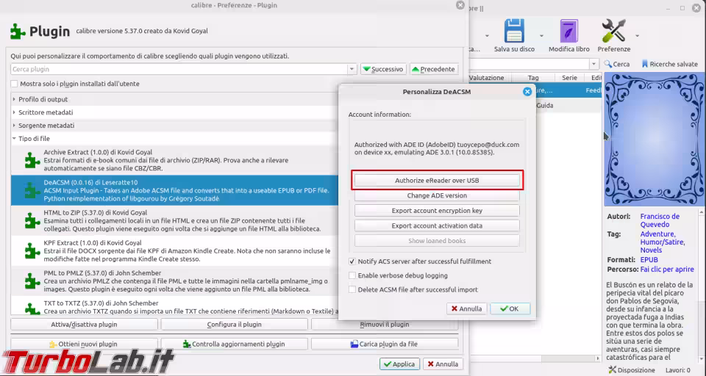Enable Delete ACSM file after successful import
The image size is (706, 376).
coord(352,289)
